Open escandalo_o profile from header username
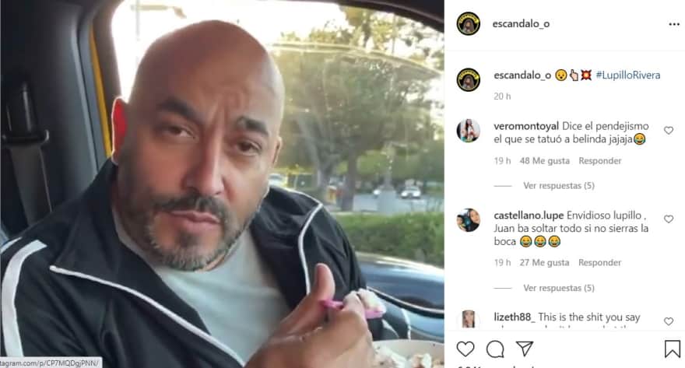The width and height of the screenshot is (685, 368). [521, 24]
